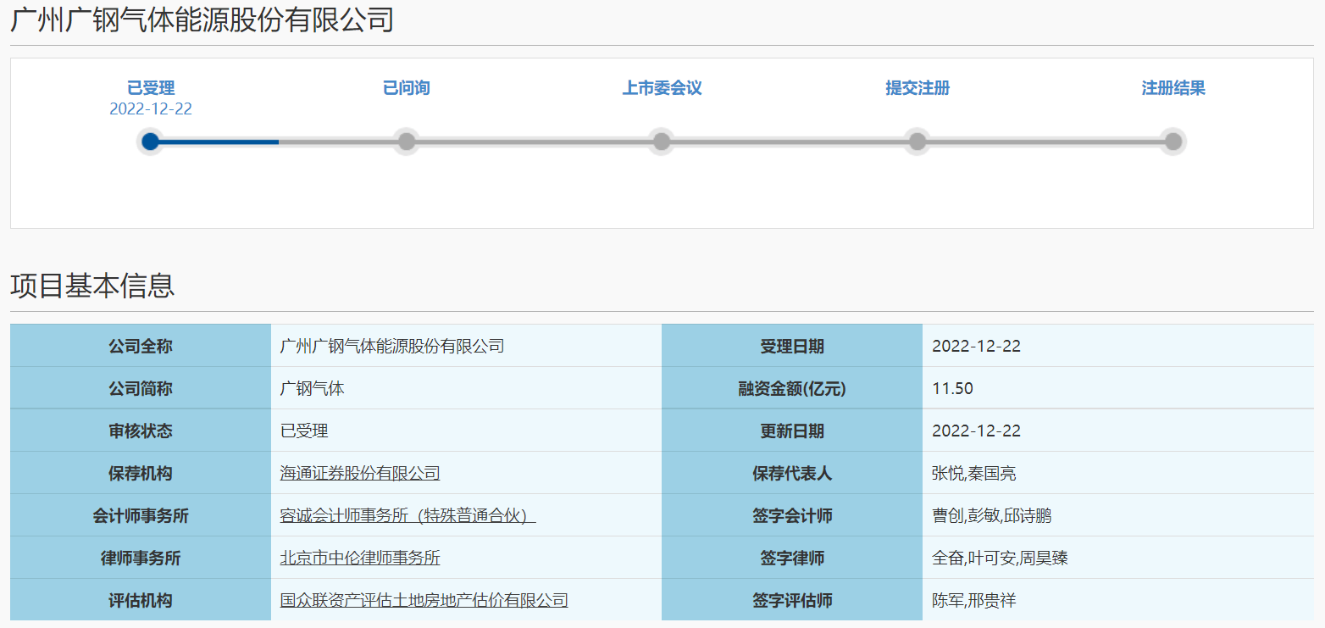
Task: Select the 已受理 stage label
Action: [x=151, y=87]
